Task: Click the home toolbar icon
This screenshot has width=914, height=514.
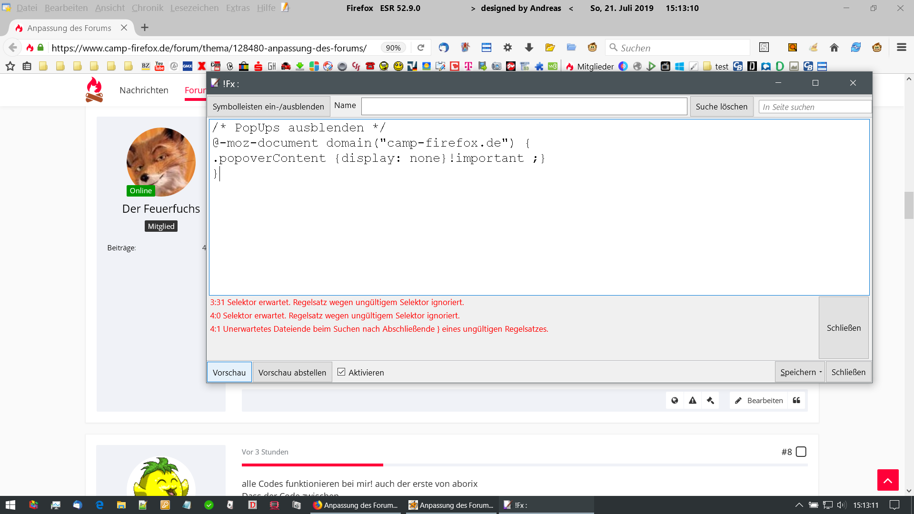Action: tap(834, 48)
